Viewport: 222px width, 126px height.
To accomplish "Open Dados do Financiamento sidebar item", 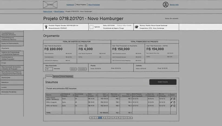I will click(x=12, y=43).
